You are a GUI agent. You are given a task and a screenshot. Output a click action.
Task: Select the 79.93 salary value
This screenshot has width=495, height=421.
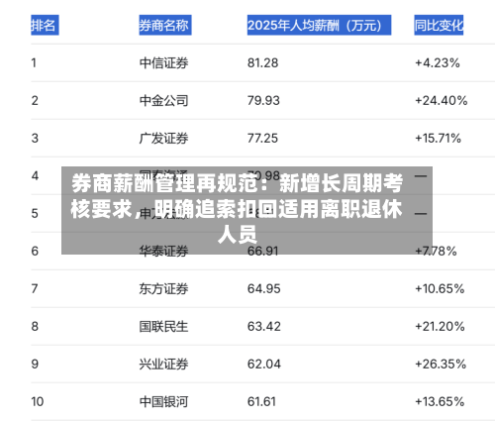click(263, 100)
